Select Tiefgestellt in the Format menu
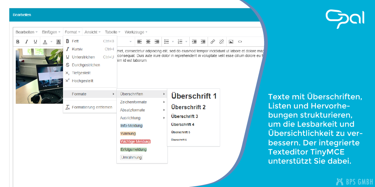The width and height of the screenshot is (375, 187). (x=90, y=73)
